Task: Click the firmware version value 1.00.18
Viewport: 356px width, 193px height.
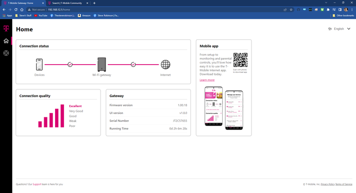Action: click(x=182, y=105)
